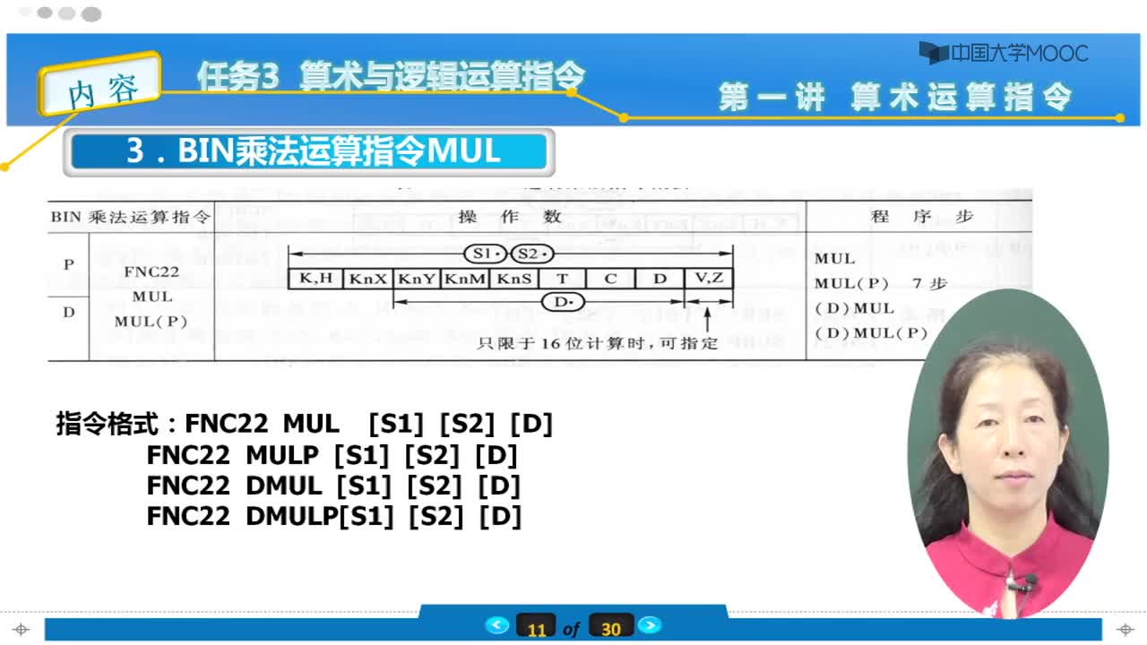Select the subtitle 第一讲 算术运算指令

[x=895, y=97]
